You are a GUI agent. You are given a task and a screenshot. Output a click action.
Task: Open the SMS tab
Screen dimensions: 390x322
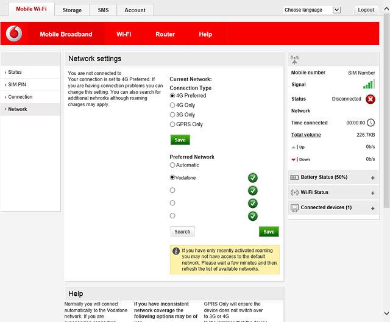coord(103,10)
